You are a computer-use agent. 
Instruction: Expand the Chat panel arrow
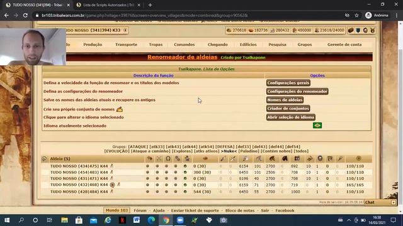click(x=393, y=202)
